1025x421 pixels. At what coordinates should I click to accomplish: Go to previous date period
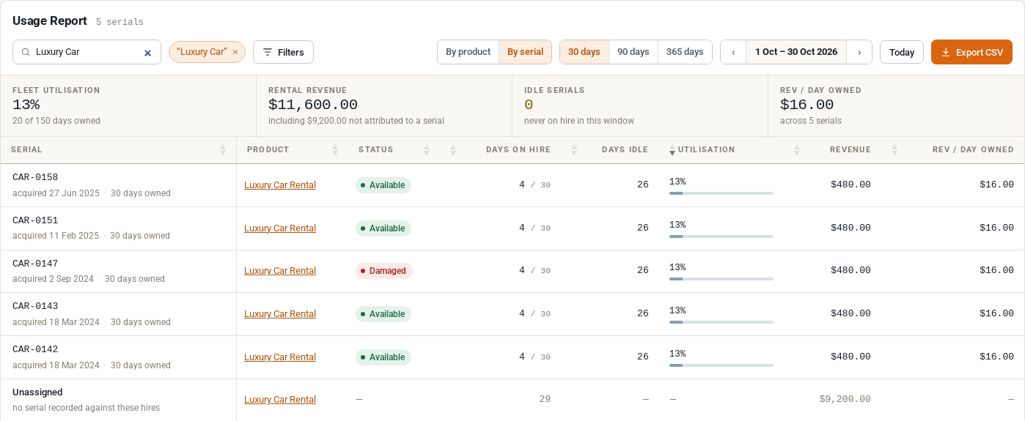point(733,52)
